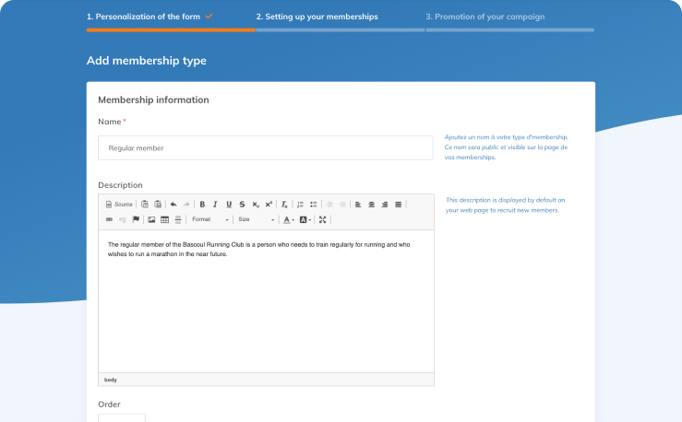Go to Promotion of your campaign step

coord(485,17)
